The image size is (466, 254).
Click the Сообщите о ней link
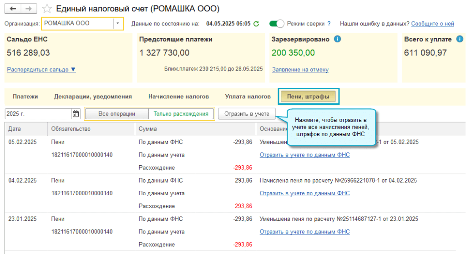click(432, 24)
